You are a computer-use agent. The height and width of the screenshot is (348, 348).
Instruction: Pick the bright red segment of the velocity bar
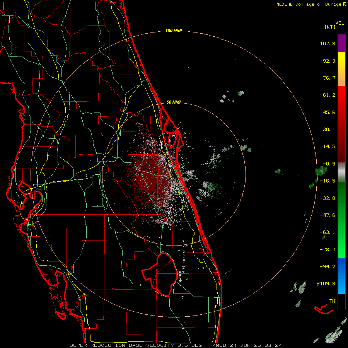tap(341, 96)
